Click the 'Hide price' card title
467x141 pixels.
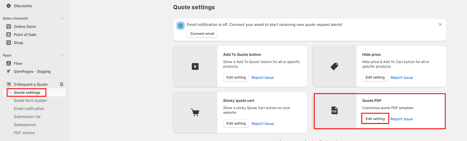pos(371,54)
